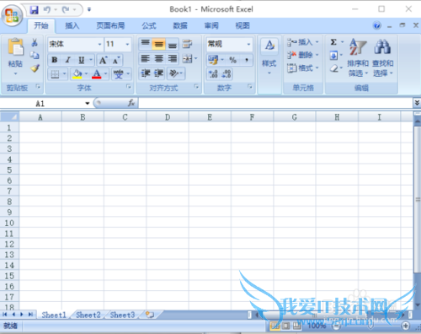Decrease font size with small A

point(116,60)
